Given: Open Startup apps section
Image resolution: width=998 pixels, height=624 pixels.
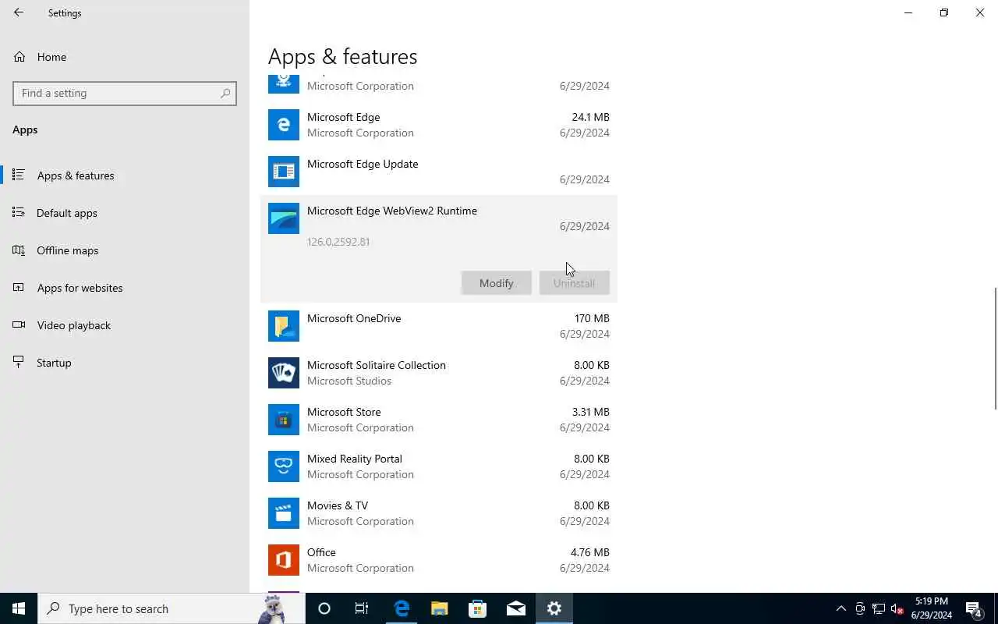Looking at the screenshot, I should click(x=125, y=363).
